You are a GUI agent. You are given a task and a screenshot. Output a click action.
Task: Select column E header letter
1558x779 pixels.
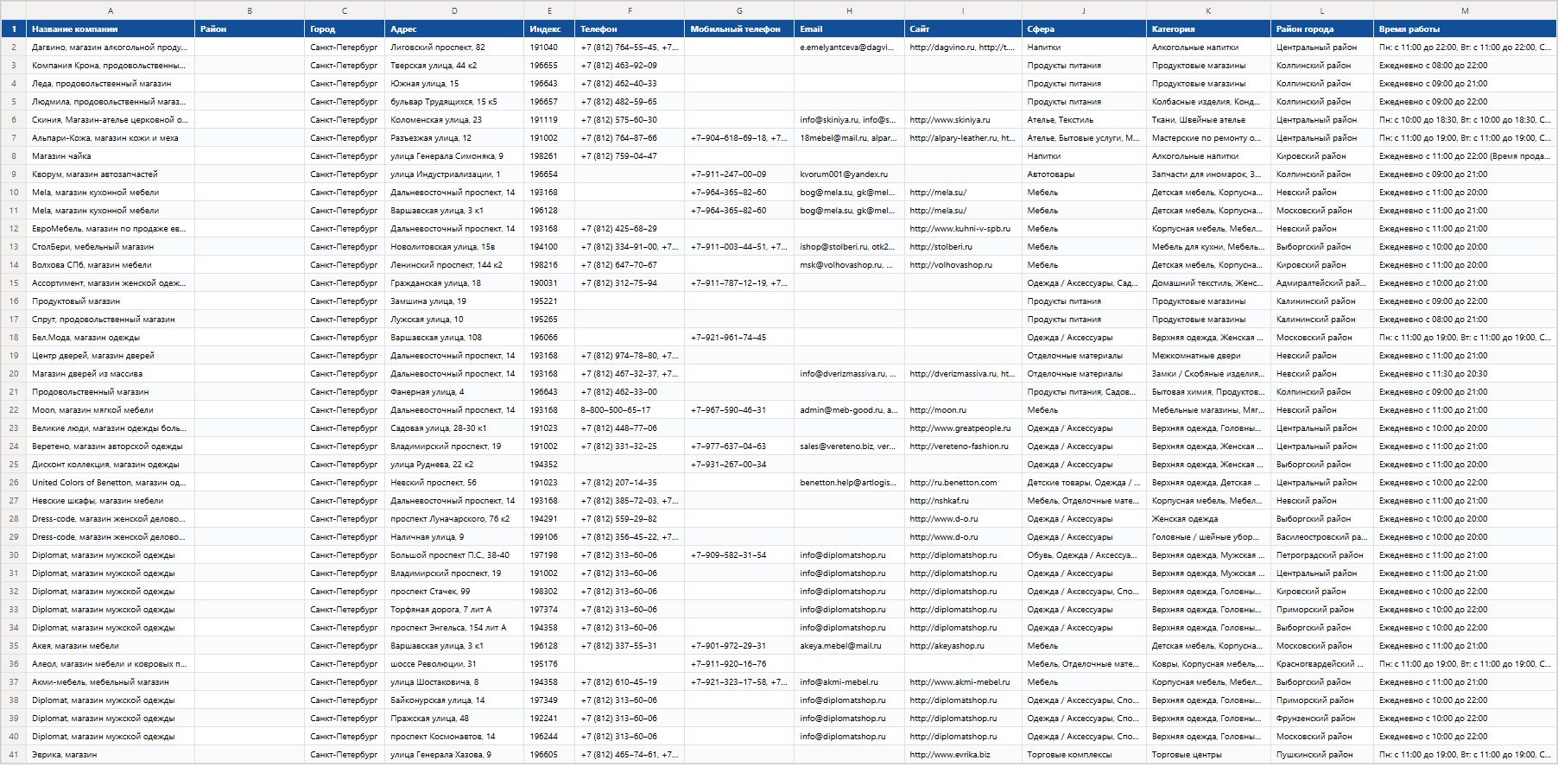tap(549, 10)
